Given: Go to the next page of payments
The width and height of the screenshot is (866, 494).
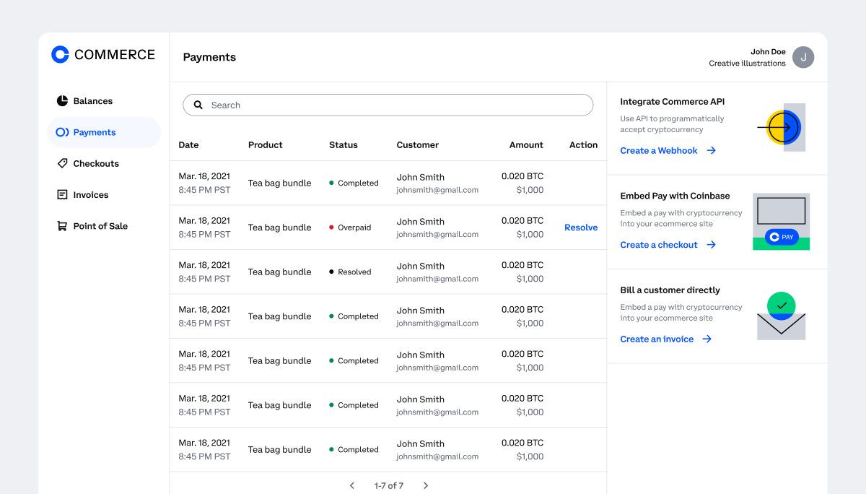Looking at the screenshot, I should click(426, 485).
